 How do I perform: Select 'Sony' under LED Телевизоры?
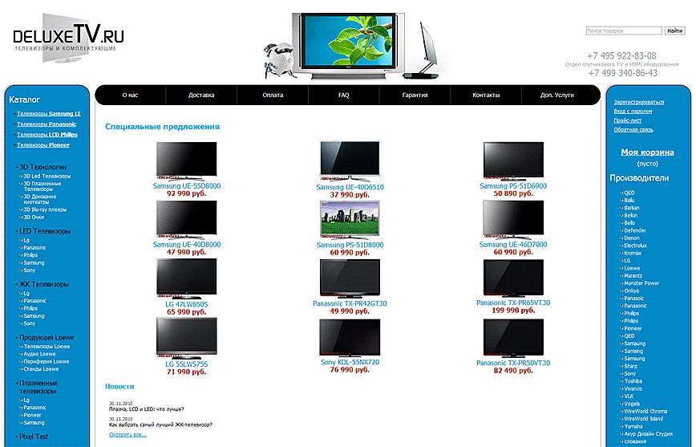pos(30,270)
